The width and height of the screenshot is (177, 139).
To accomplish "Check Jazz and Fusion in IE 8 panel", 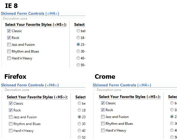I will [9, 45].
